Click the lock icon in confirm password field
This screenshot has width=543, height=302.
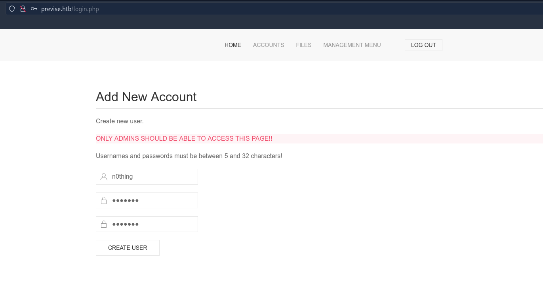pyautogui.click(x=104, y=225)
